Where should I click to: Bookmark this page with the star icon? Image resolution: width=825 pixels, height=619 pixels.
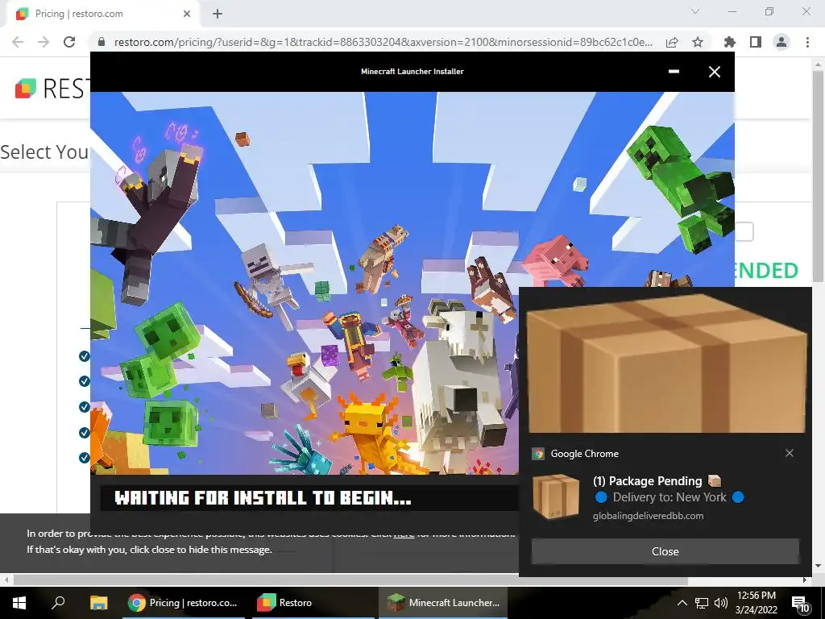tap(698, 42)
